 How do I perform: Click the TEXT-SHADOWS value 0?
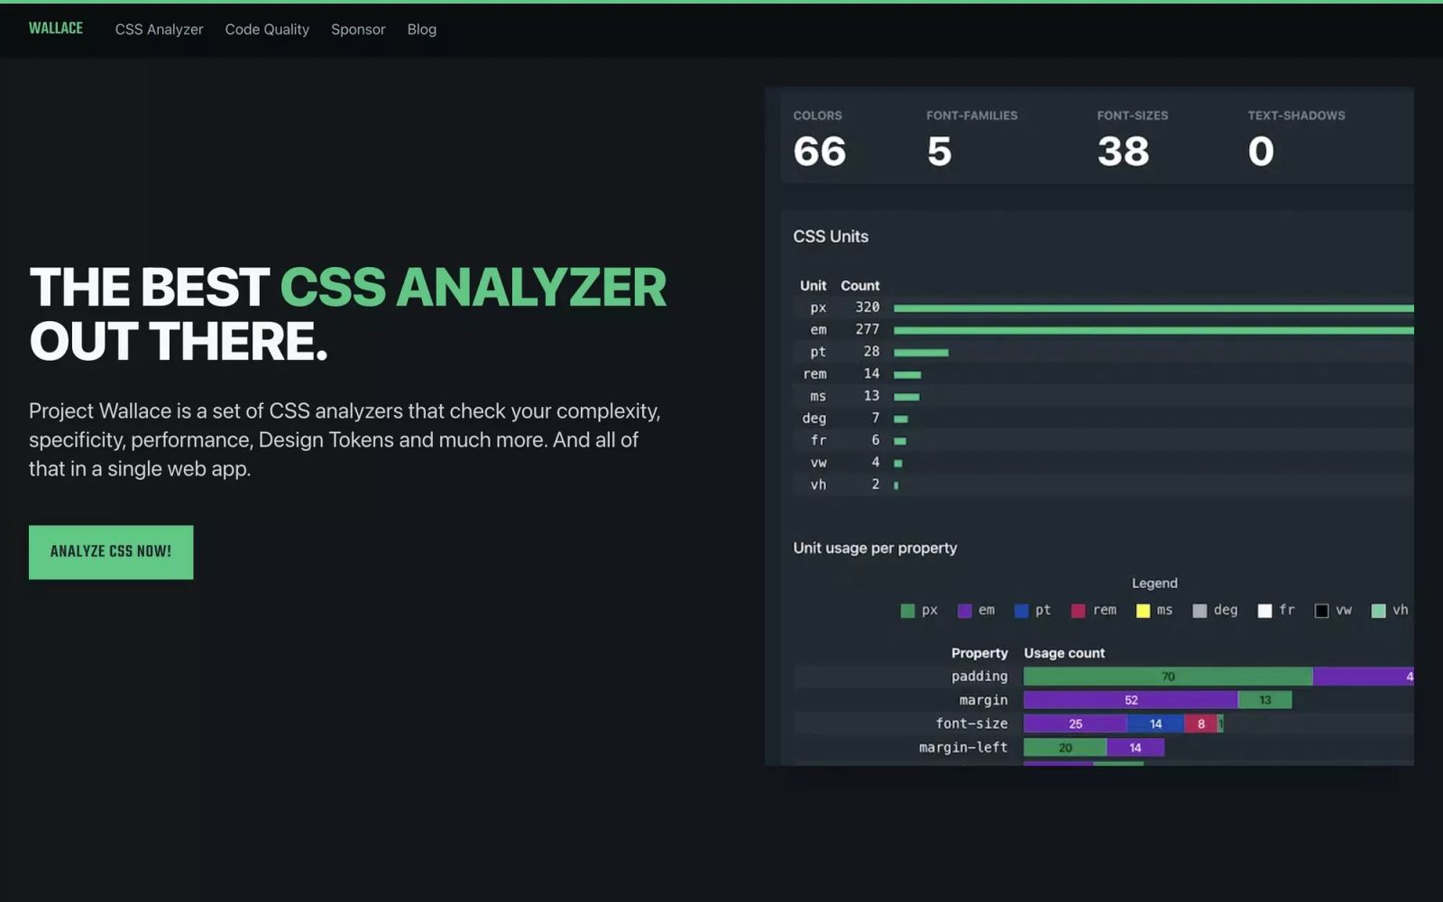[x=1261, y=151]
